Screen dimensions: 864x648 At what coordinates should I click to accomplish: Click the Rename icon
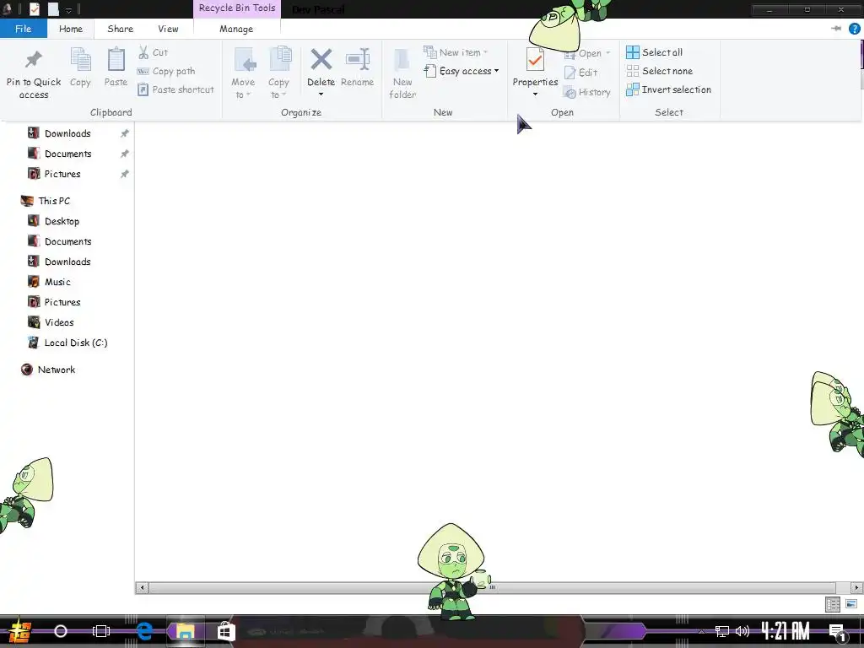pyautogui.click(x=357, y=60)
